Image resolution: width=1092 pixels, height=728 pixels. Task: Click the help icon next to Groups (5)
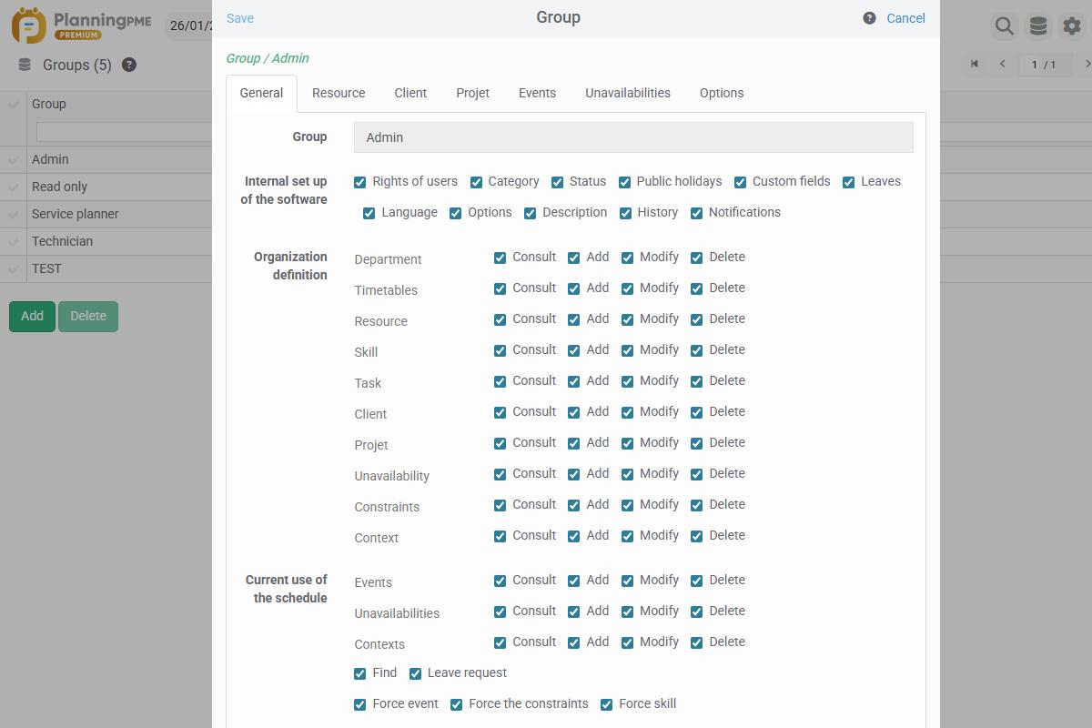tap(129, 65)
